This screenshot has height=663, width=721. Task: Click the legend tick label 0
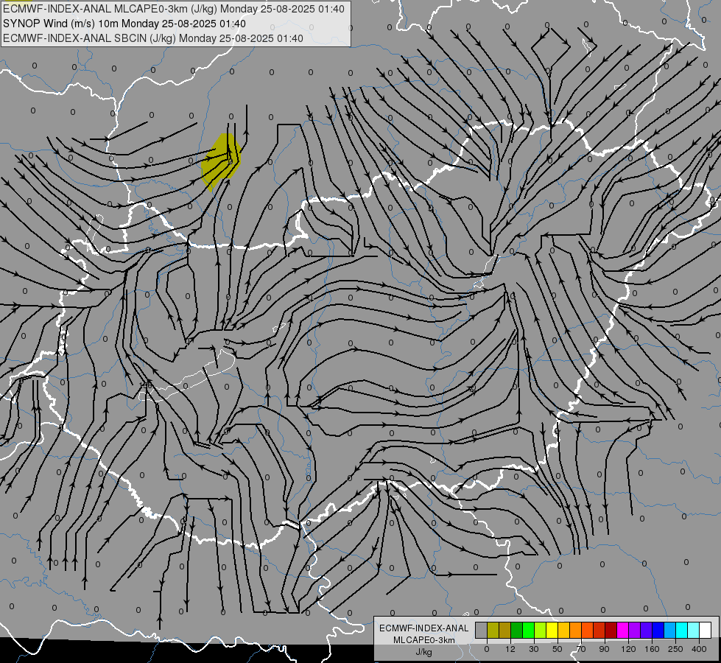(487, 649)
